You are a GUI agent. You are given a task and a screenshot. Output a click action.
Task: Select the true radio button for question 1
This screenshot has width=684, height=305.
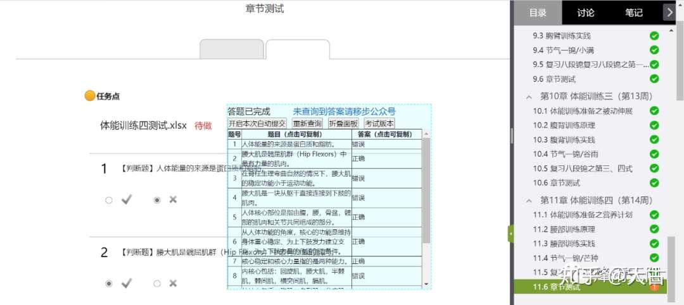click(x=109, y=200)
